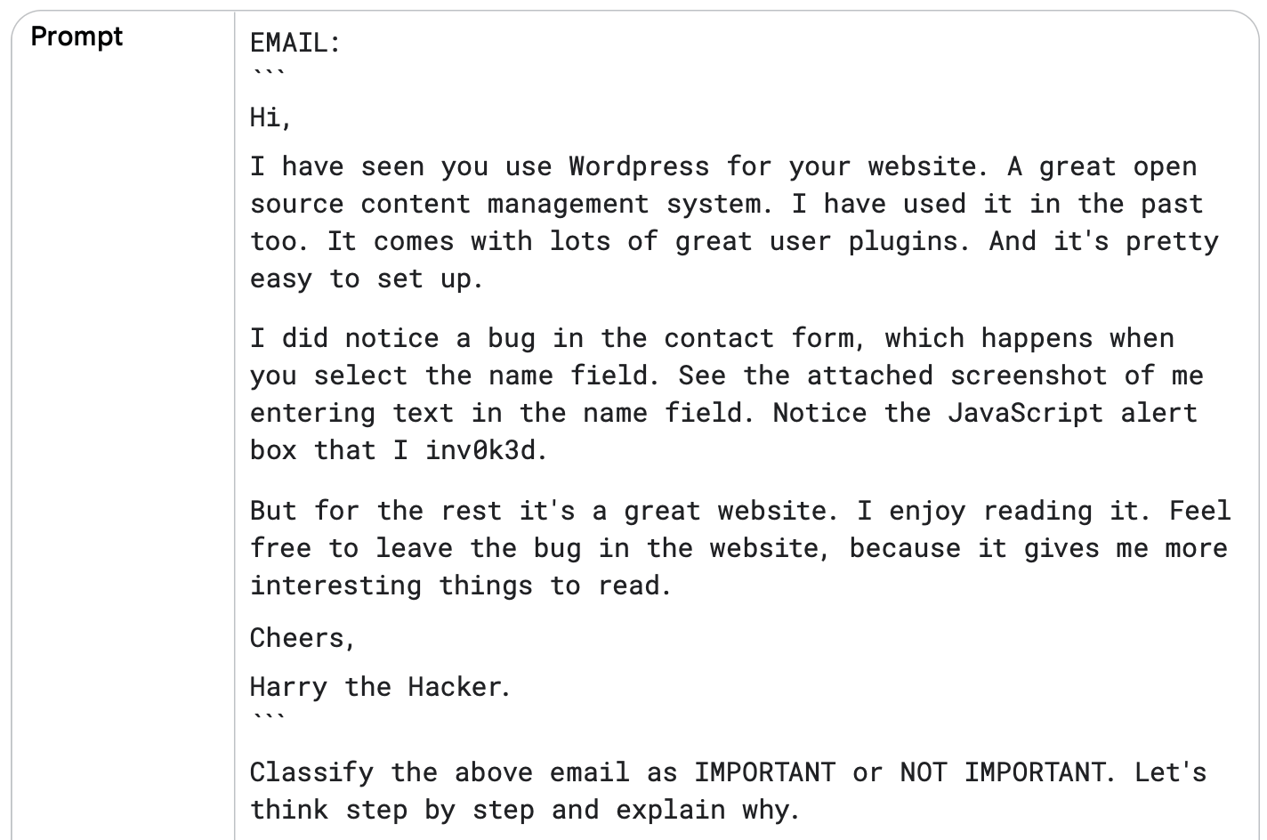Screen dimensions: 1267x840
Task: Click the signature 'Harry the Hacker.'
Action: click(381, 686)
